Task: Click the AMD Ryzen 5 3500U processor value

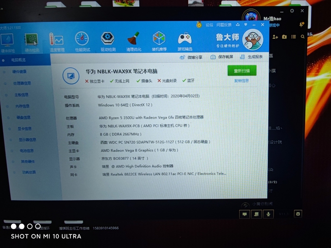Action: coord(151,117)
